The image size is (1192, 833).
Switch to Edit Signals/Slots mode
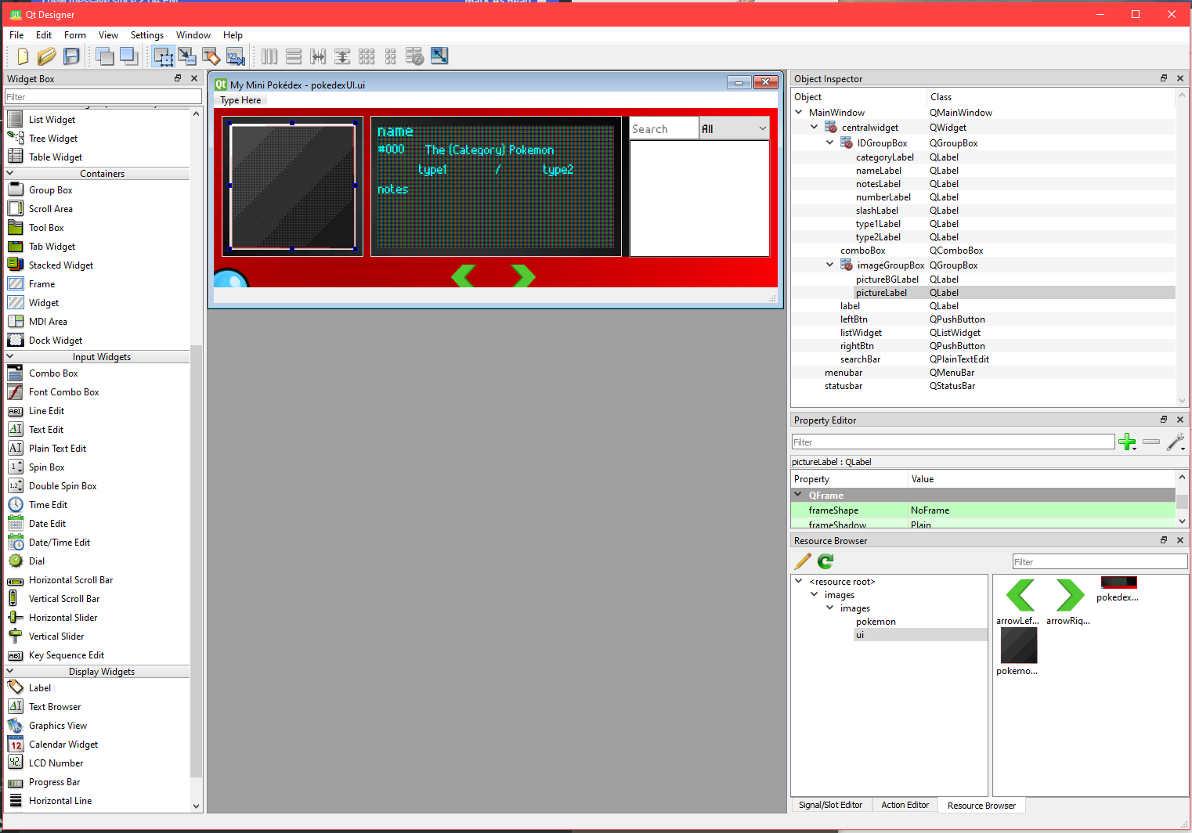pos(187,56)
